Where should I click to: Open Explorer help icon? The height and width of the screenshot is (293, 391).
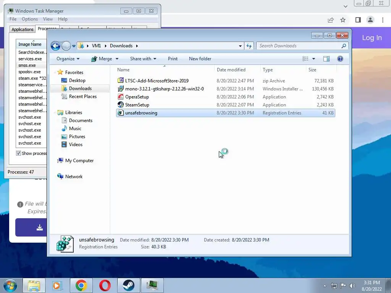(x=340, y=59)
